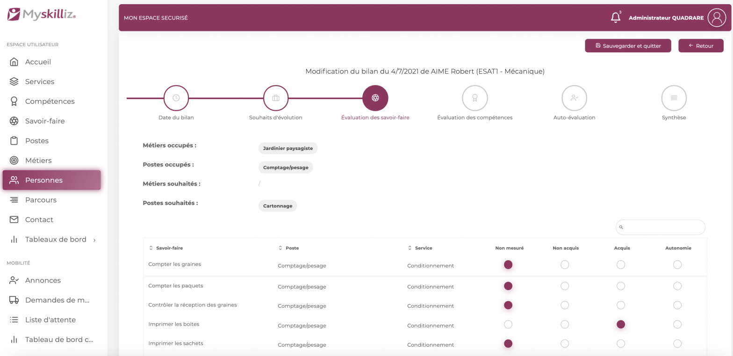Click the Date du bilan clock step icon
The image size is (733, 356).
point(176,98)
